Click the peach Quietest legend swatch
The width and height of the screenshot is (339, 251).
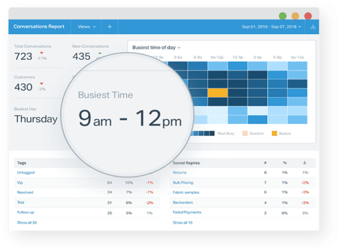[x=245, y=133]
